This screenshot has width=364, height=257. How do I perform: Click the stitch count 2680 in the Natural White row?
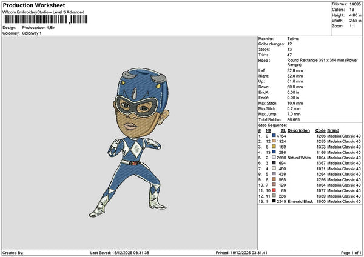point(281,158)
